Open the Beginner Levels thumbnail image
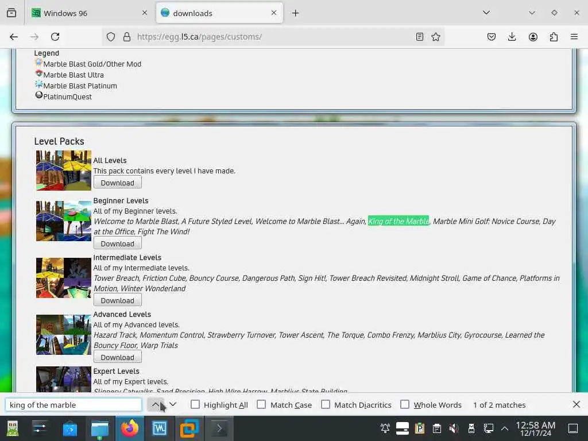 [x=64, y=221]
